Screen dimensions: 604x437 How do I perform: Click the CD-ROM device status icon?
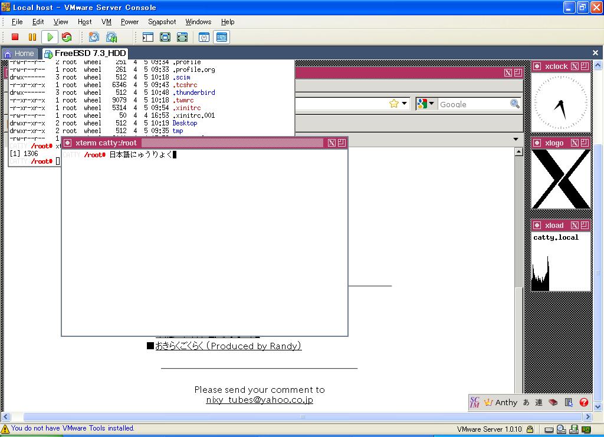(x=562, y=429)
